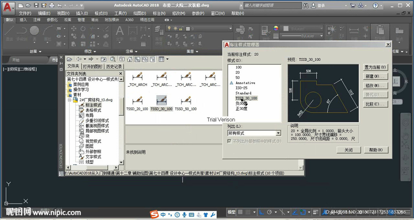The width and height of the screenshot is (414, 220).
Task: Toggle the layer on/off lightbulb icon
Action: click(x=169, y=28)
